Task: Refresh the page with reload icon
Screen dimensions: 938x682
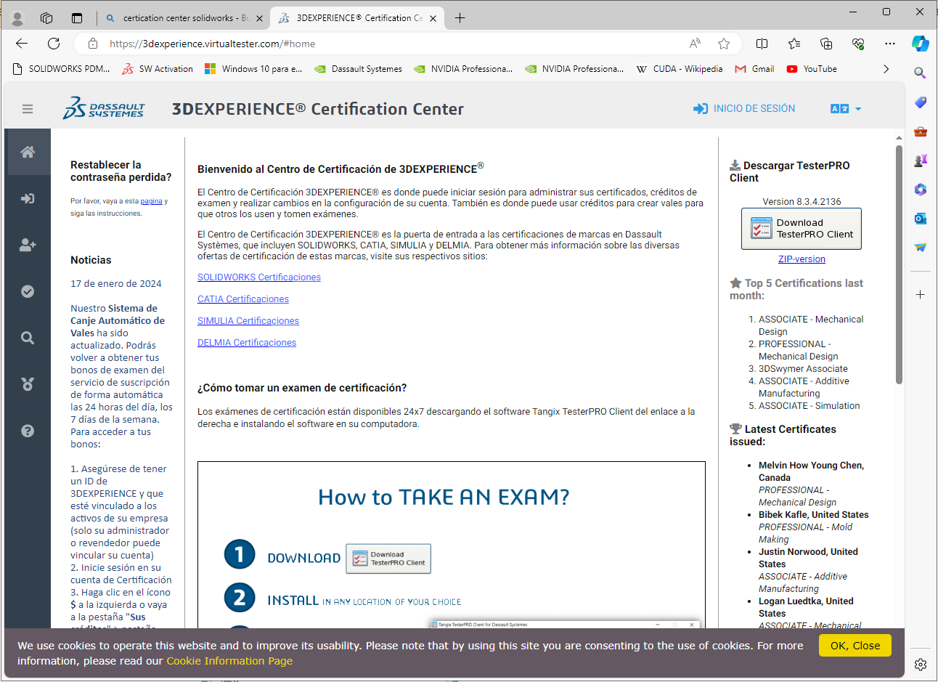Action: coord(54,44)
